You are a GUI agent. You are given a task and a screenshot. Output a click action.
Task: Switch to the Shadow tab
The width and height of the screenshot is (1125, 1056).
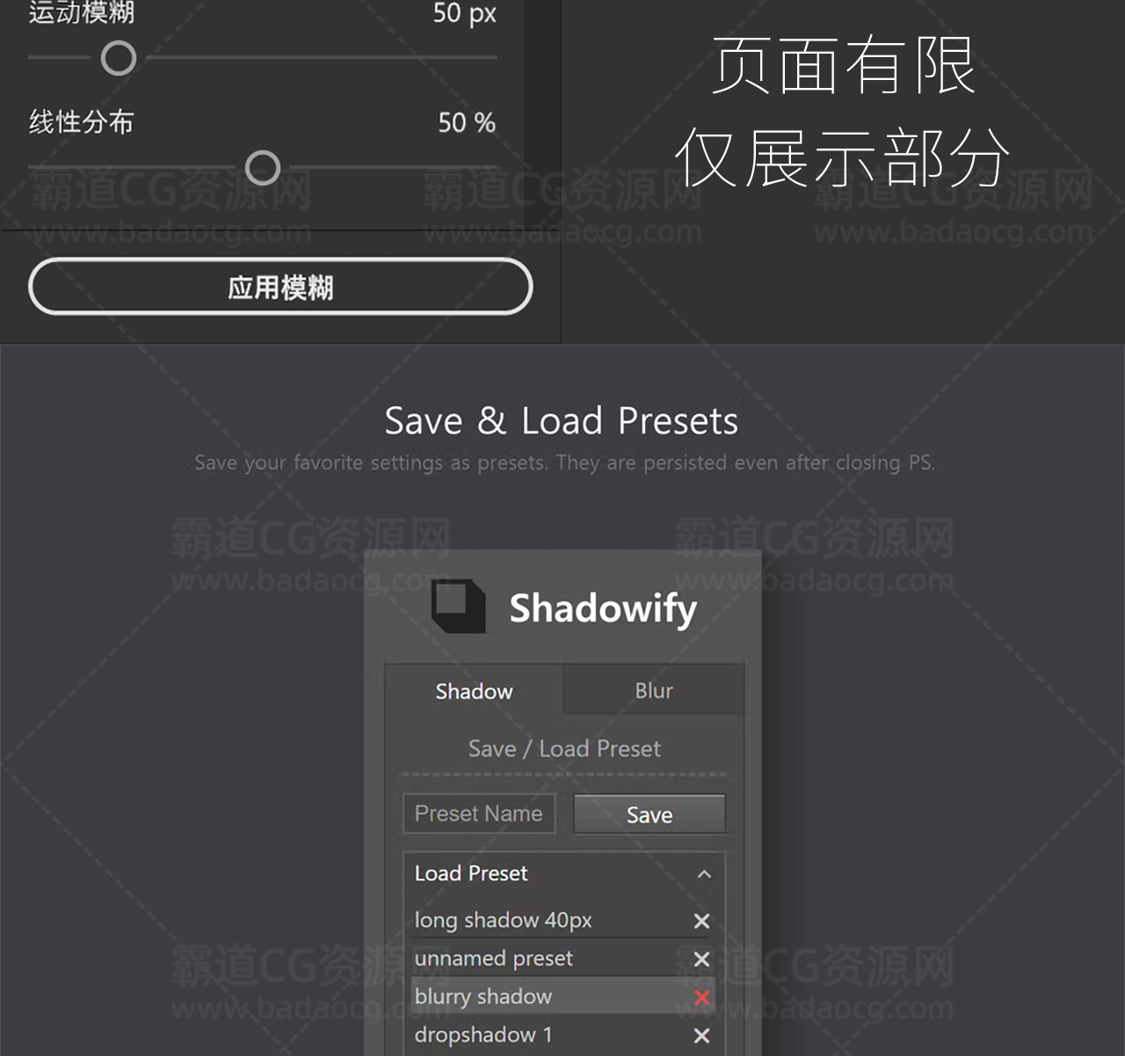tap(474, 691)
